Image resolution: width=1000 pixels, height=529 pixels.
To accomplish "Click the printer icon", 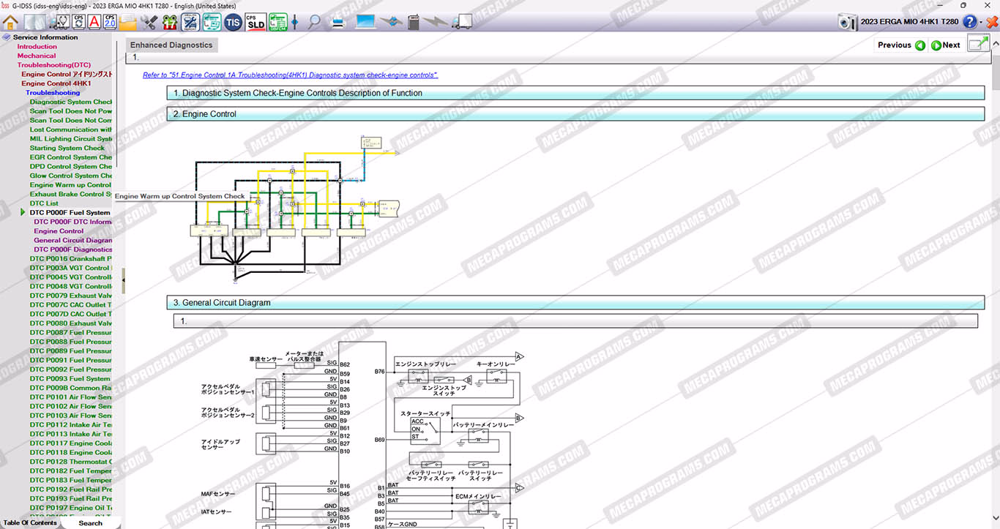I will coord(337,22).
